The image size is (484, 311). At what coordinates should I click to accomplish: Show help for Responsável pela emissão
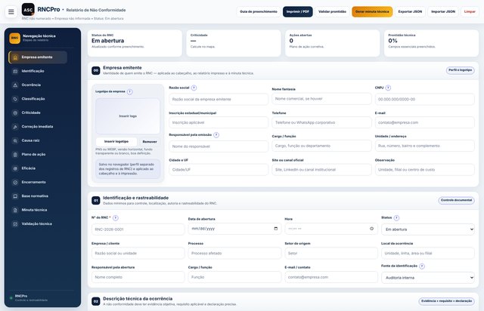216,134
